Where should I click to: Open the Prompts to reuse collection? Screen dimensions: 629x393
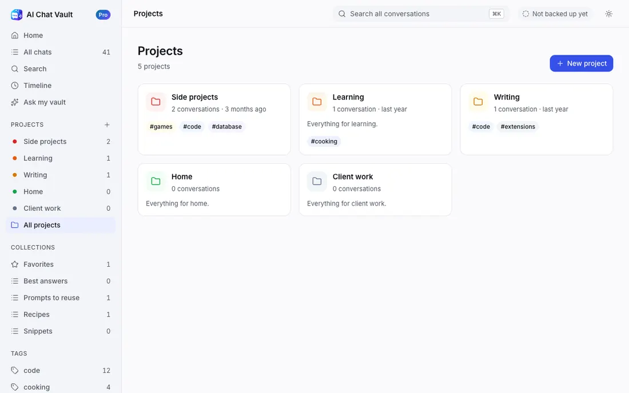coord(61,298)
